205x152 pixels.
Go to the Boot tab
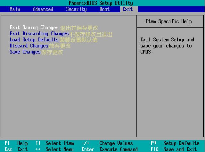point(104,9)
